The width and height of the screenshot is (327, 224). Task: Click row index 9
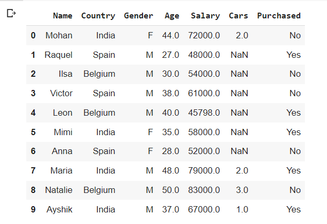(33, 209)
